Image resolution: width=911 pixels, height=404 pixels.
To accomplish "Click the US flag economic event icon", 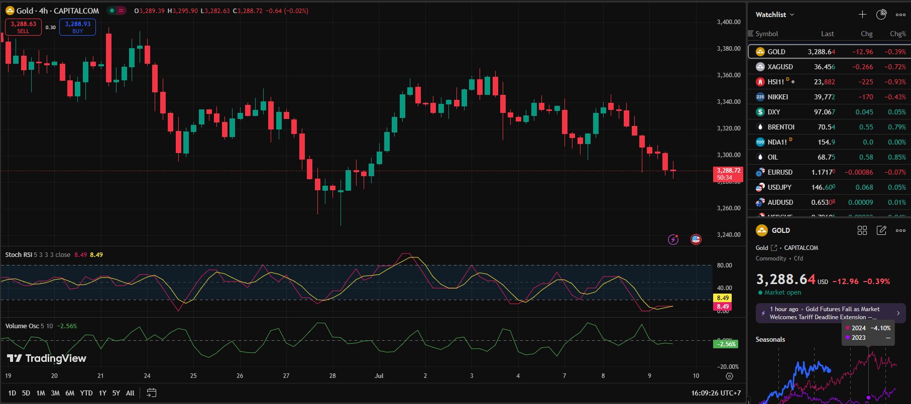I will pos(696,239).
